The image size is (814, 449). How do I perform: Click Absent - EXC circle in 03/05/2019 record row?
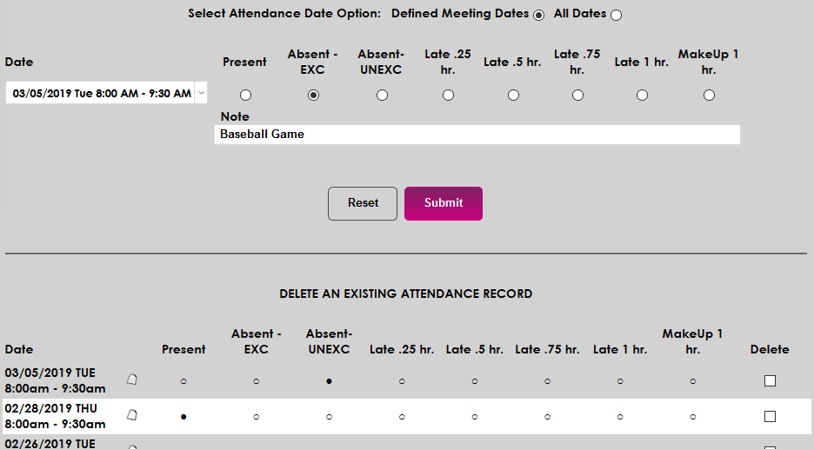257,381
